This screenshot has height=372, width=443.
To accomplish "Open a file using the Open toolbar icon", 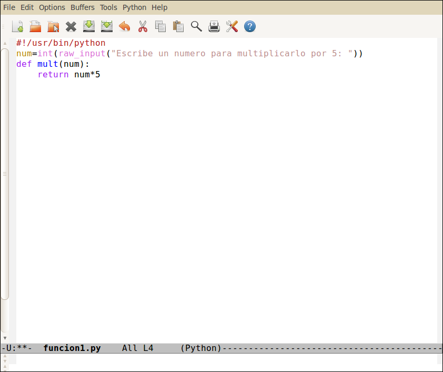I will click(x=35, y=26).
